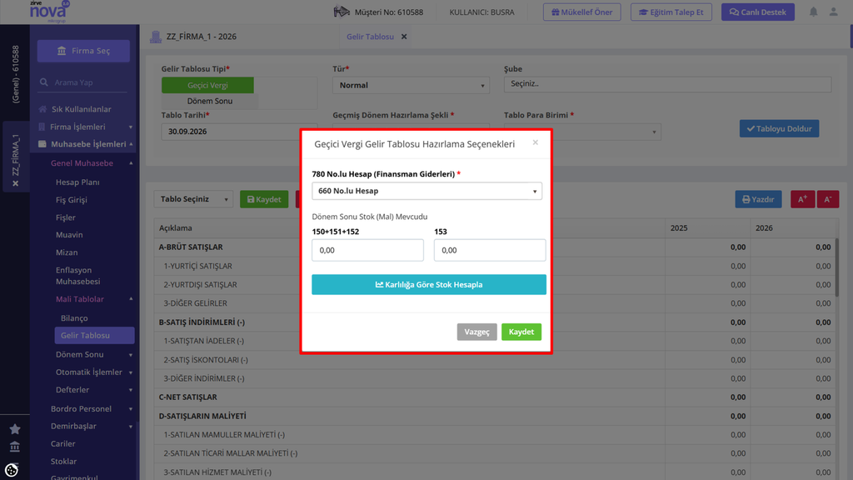Select Geçici Vergi table type
Screen dimensions: 853x480
tap(207, 85)
